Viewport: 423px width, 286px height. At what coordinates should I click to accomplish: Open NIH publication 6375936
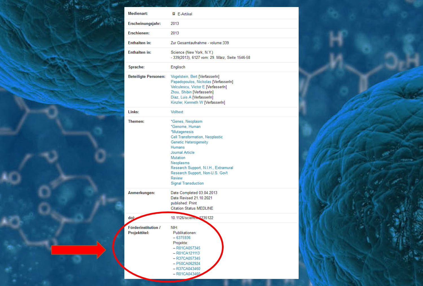point(183,238)
